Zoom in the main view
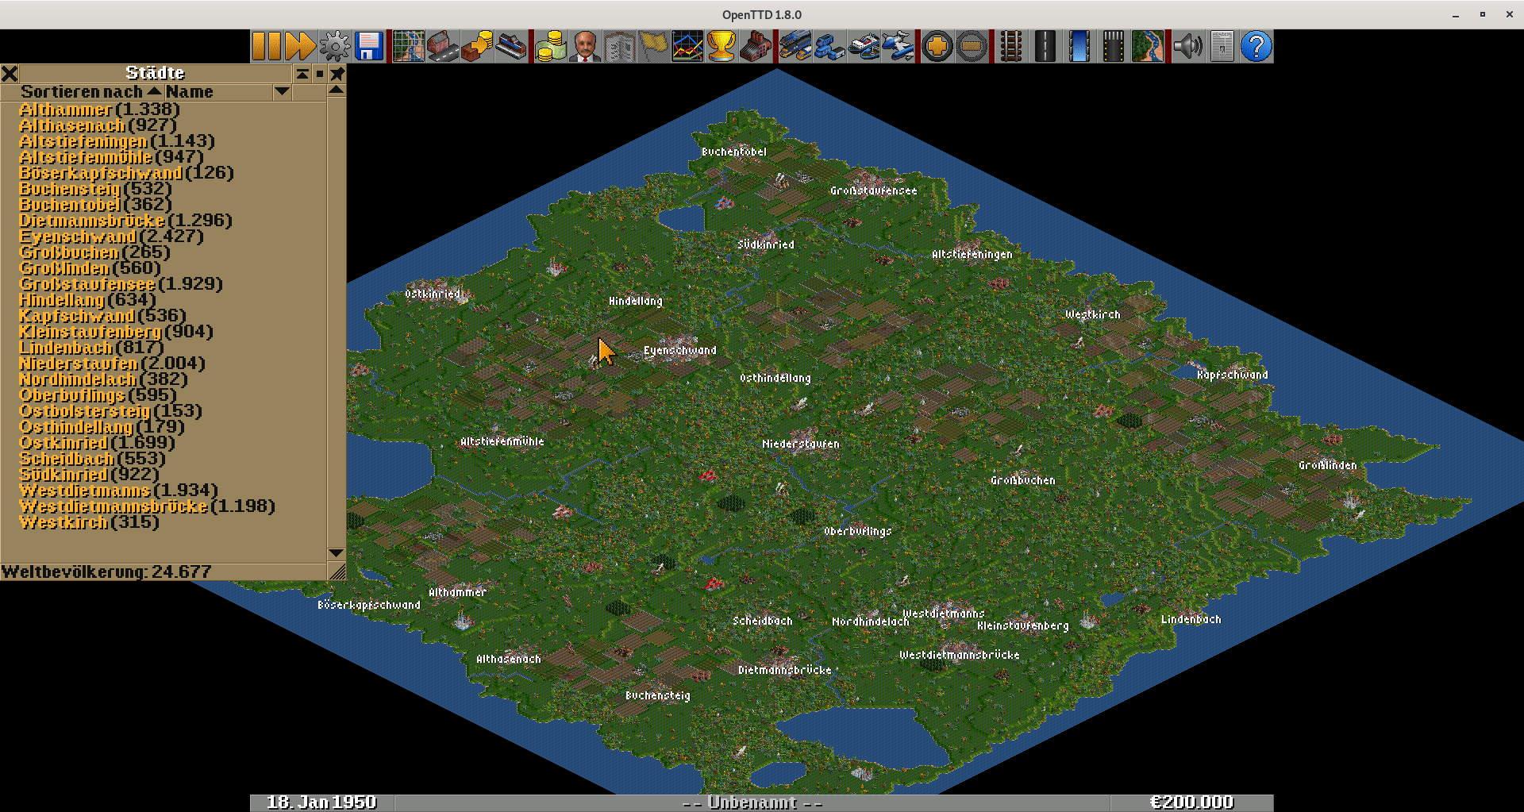 (937, 47)
